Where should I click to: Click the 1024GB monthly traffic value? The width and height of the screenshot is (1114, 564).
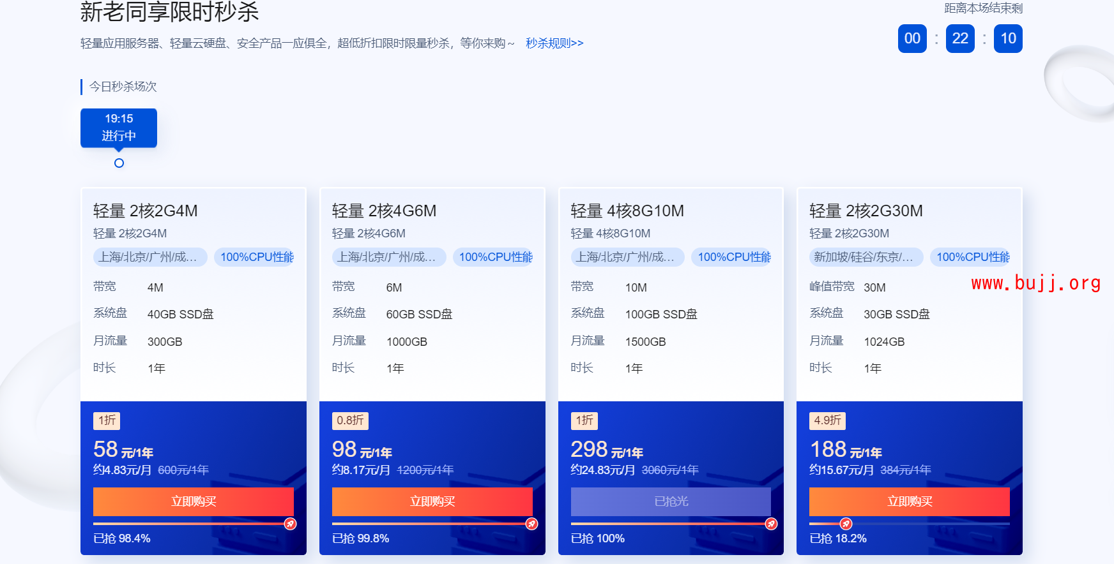885,342
